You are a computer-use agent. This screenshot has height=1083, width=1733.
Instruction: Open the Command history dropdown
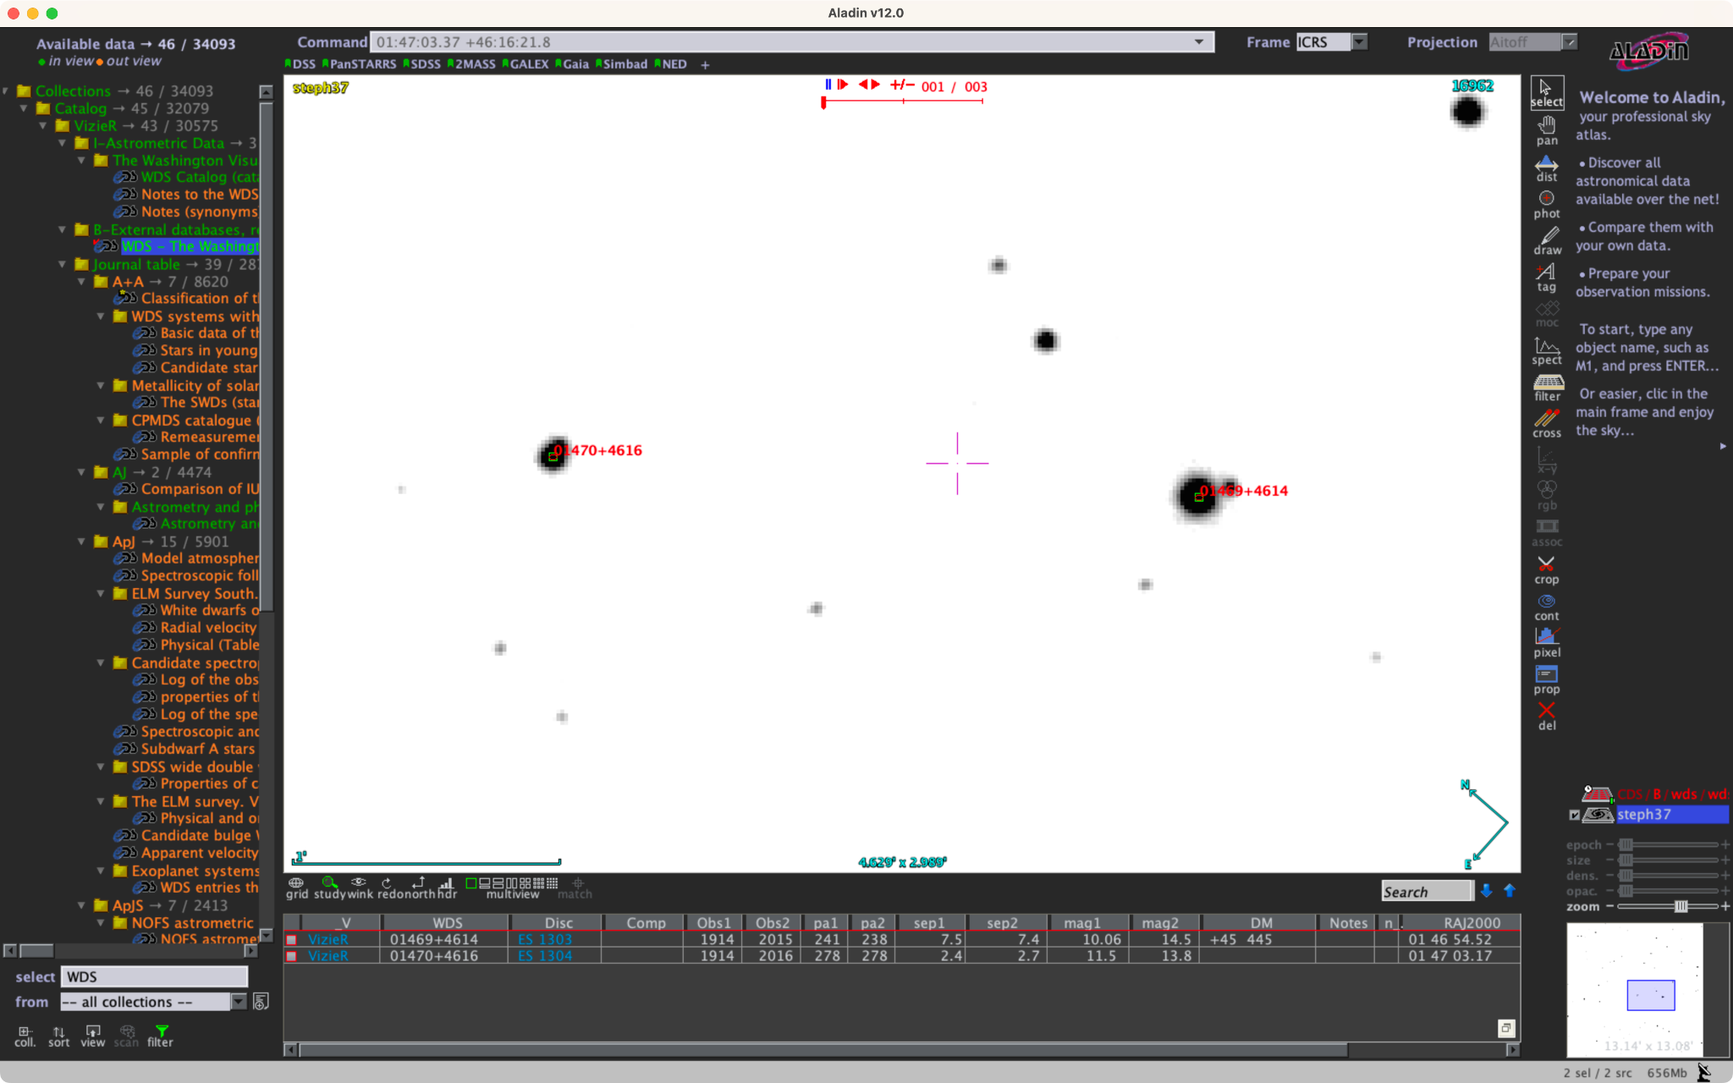pos(1199,41)
